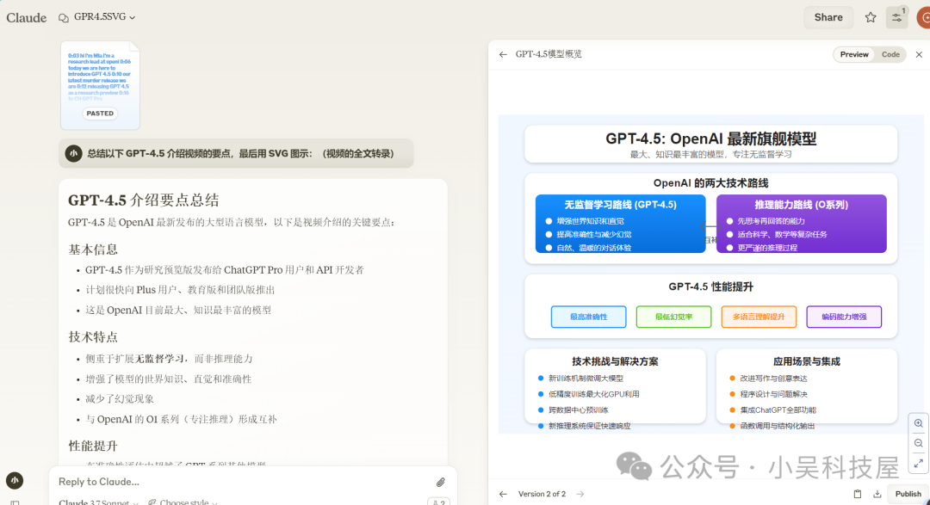Click the 编码能力增强 box in SVG
The width and height of the screenshot is (930, 505).
[844, 317]
